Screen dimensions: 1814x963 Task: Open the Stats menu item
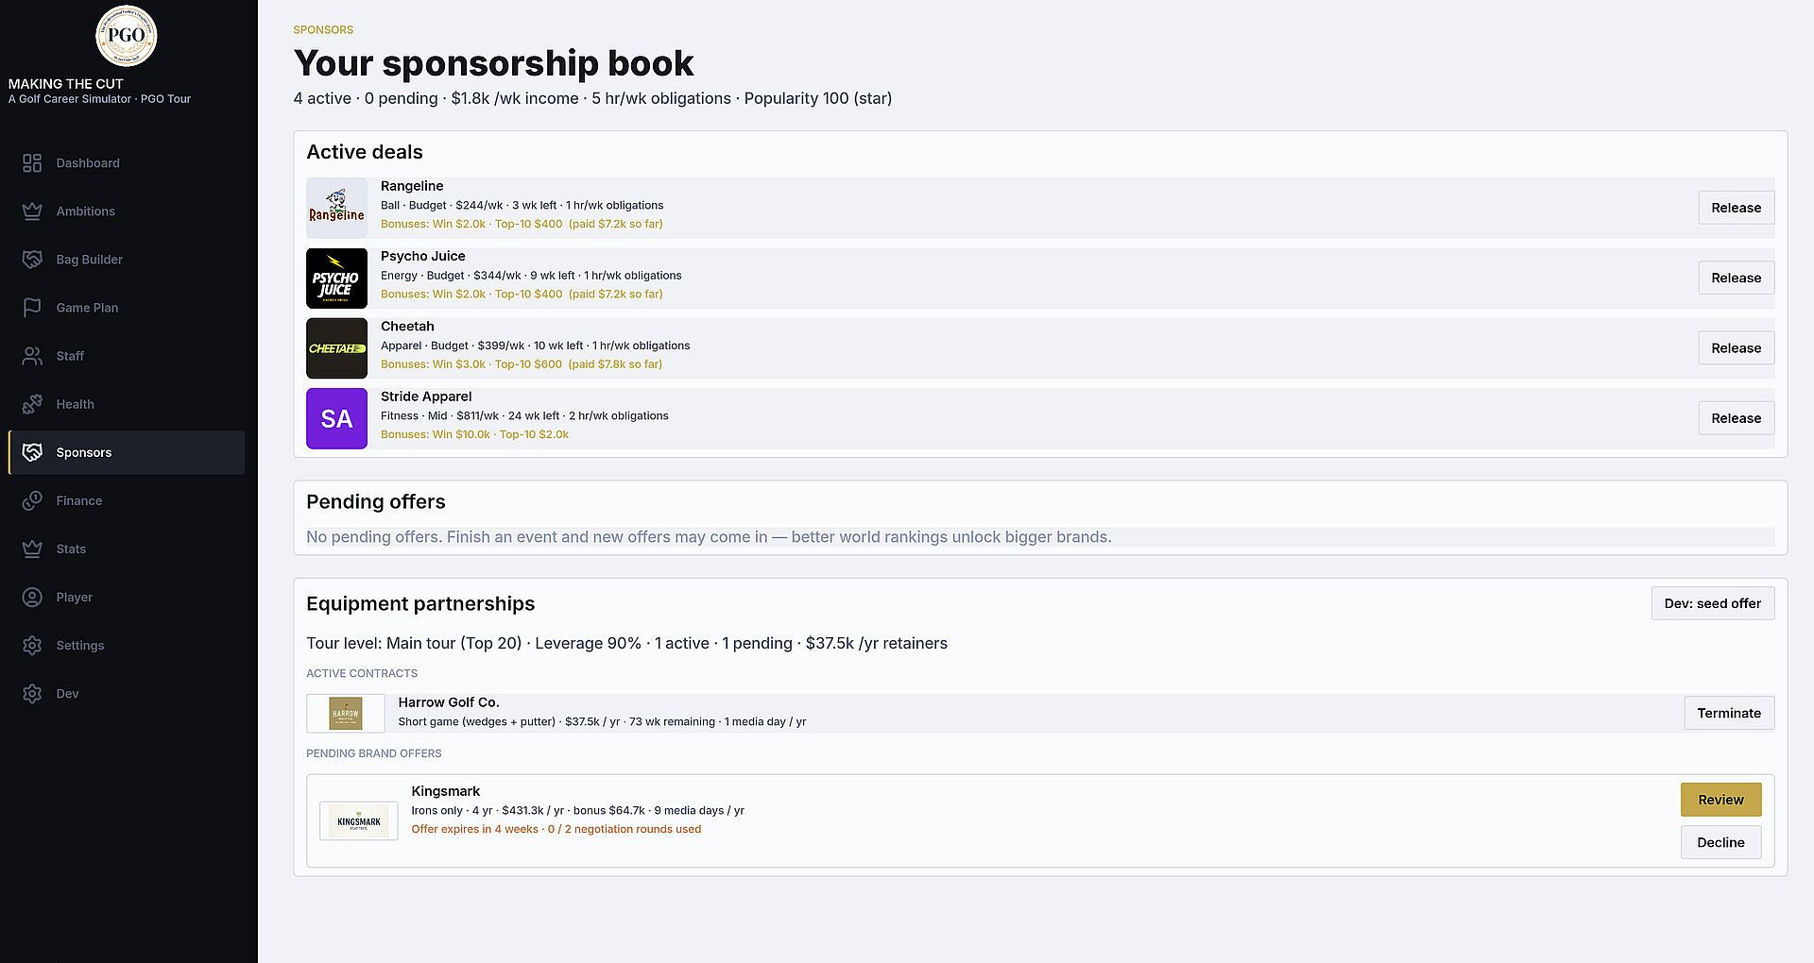[x=127, y=549]
